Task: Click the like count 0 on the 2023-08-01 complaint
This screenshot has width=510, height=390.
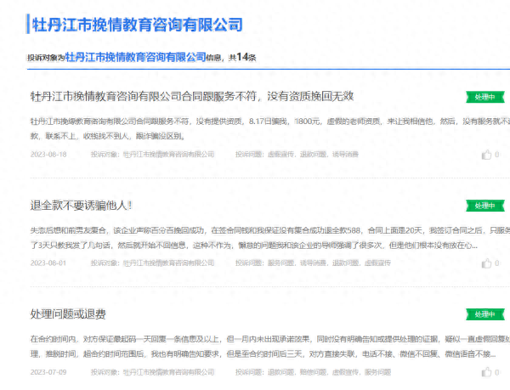Action: [x=496, y=263]
